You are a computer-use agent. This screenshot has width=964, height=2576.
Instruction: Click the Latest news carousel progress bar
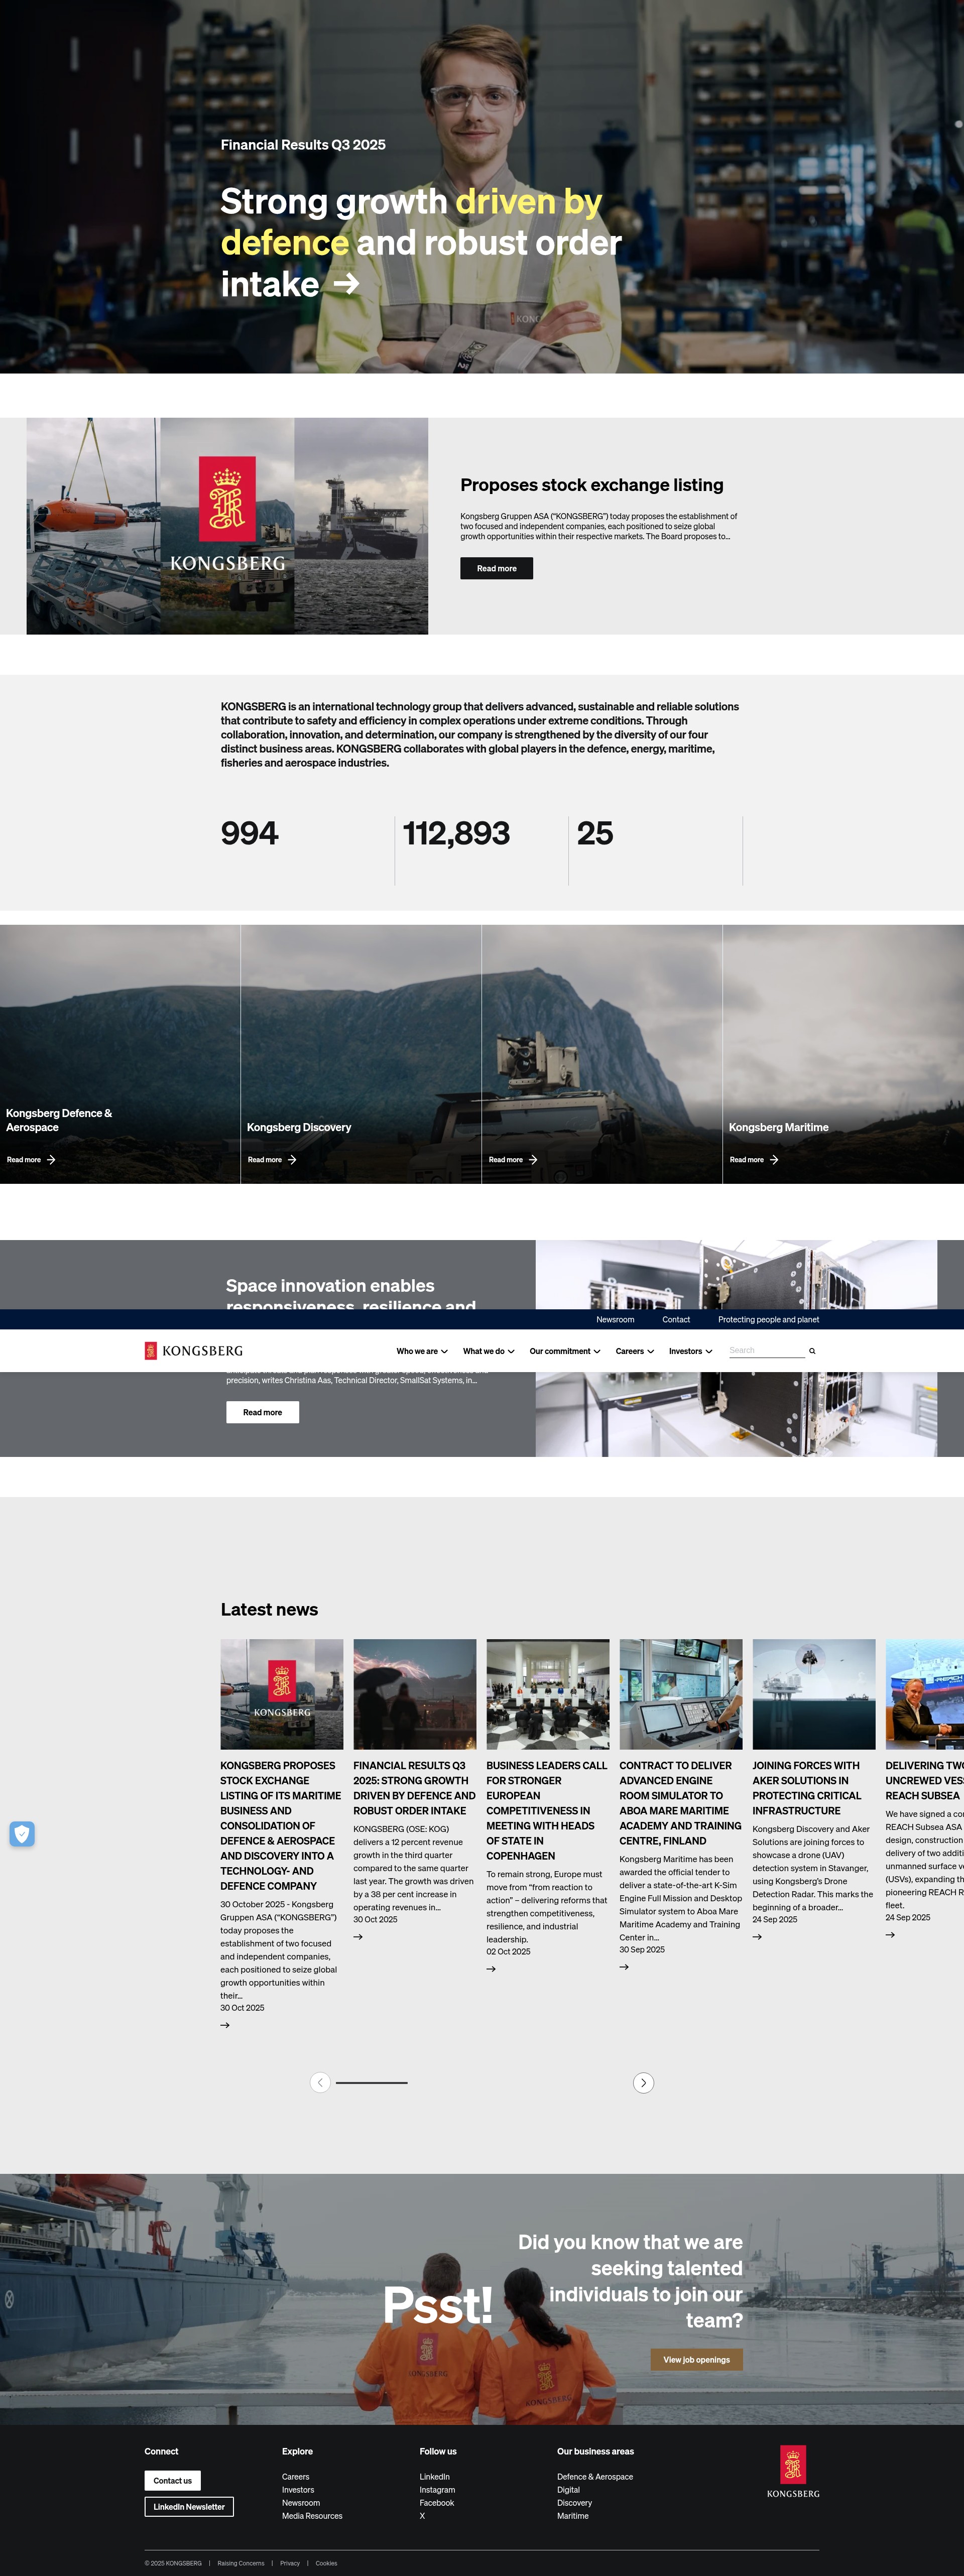pyautogui.click(x=372, y=2083)
